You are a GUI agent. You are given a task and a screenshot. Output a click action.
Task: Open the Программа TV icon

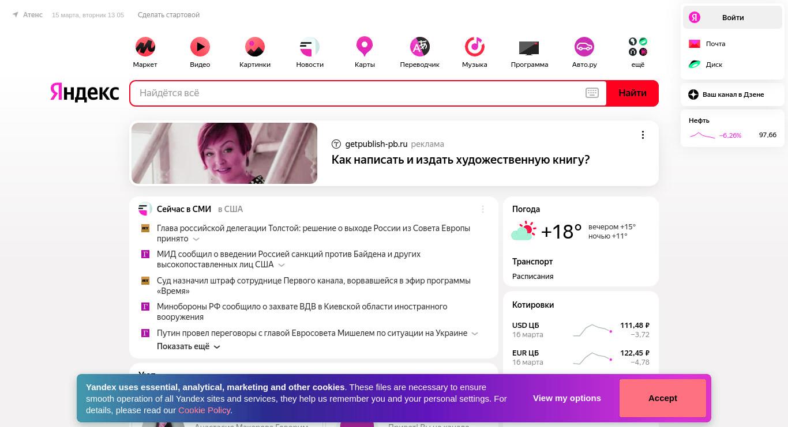click(x=529, y=47)
